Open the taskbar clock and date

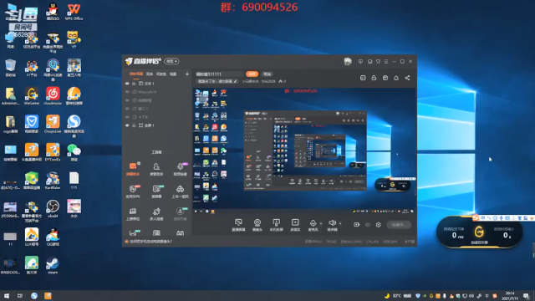[x=510, y=295]
